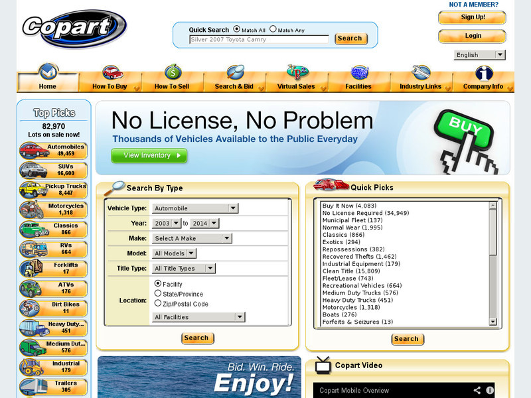
Task: Open the Virtual Sales menu
Action: pyautogui.click(x=296, y=82)
